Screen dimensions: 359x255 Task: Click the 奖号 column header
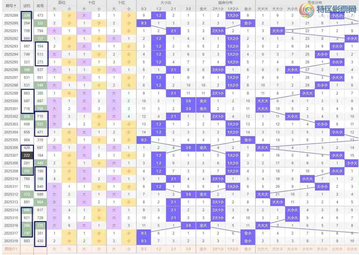(x=40, y=6)
